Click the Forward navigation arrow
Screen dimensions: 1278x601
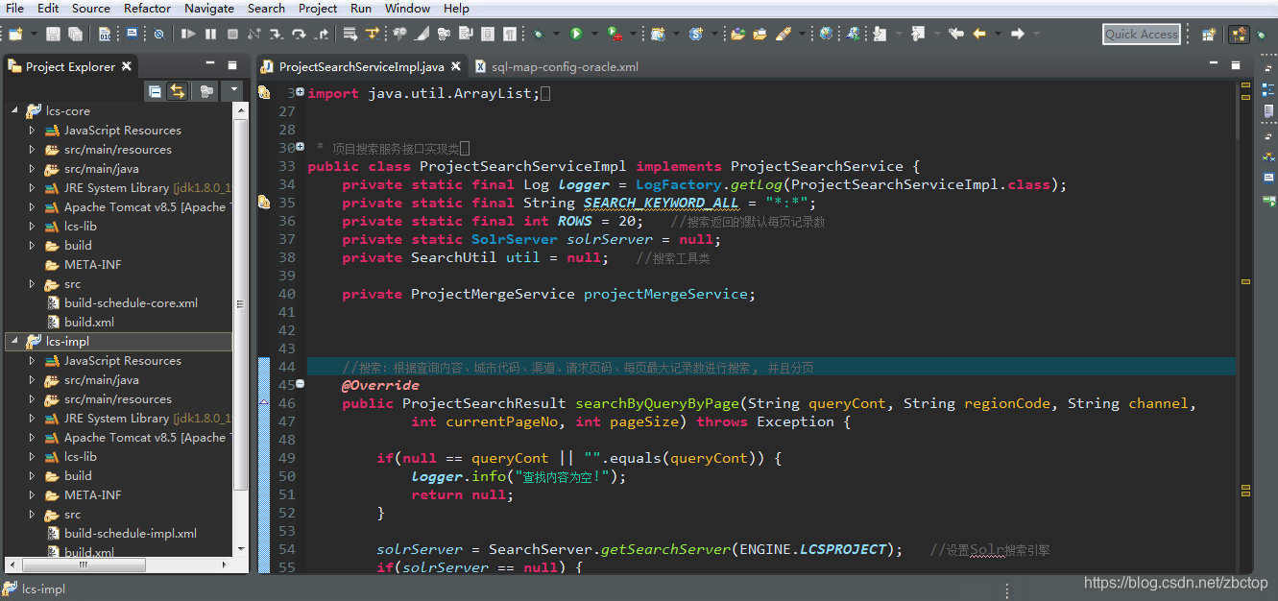click(x=1017, y=34)
